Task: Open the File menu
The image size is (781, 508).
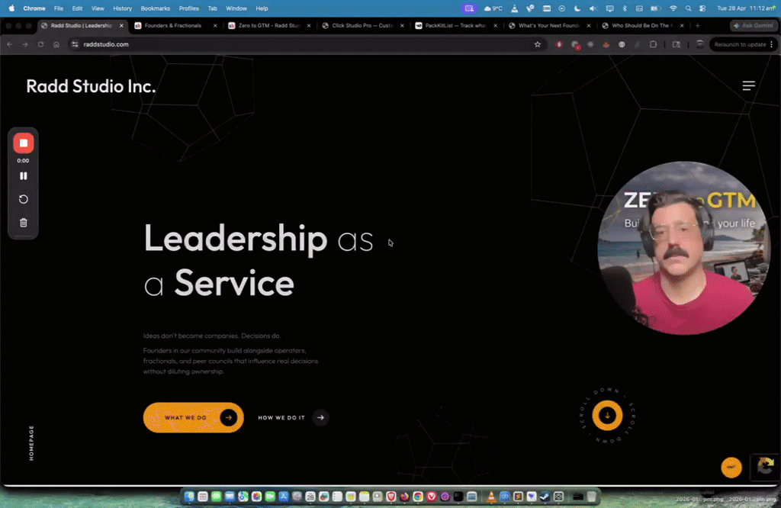Action: click(59, 8)
